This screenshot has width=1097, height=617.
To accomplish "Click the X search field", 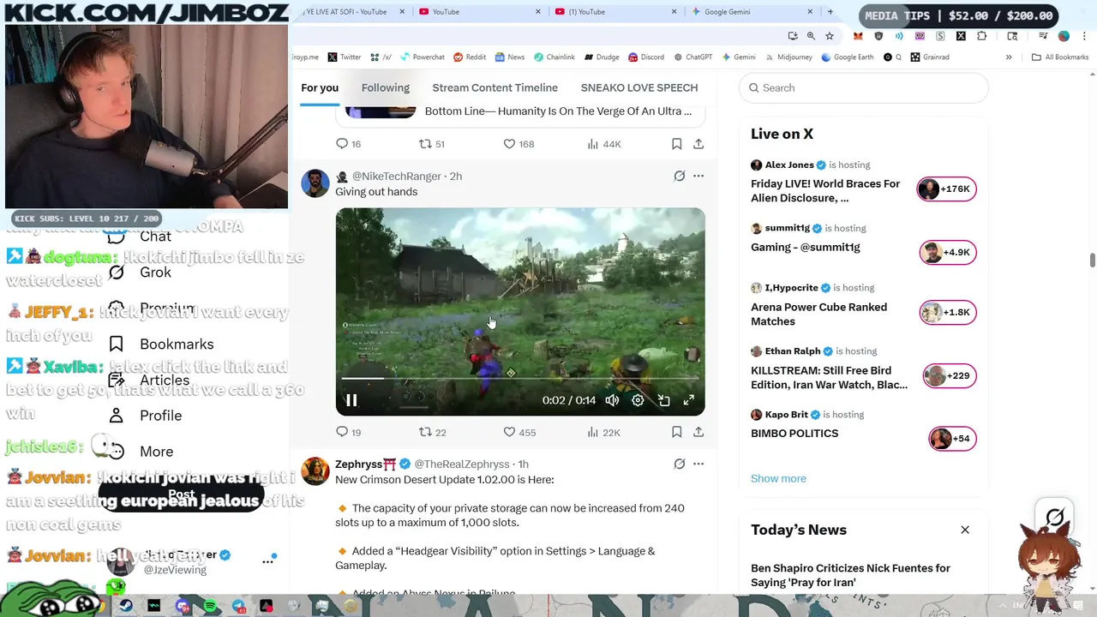I will point(864,87).
